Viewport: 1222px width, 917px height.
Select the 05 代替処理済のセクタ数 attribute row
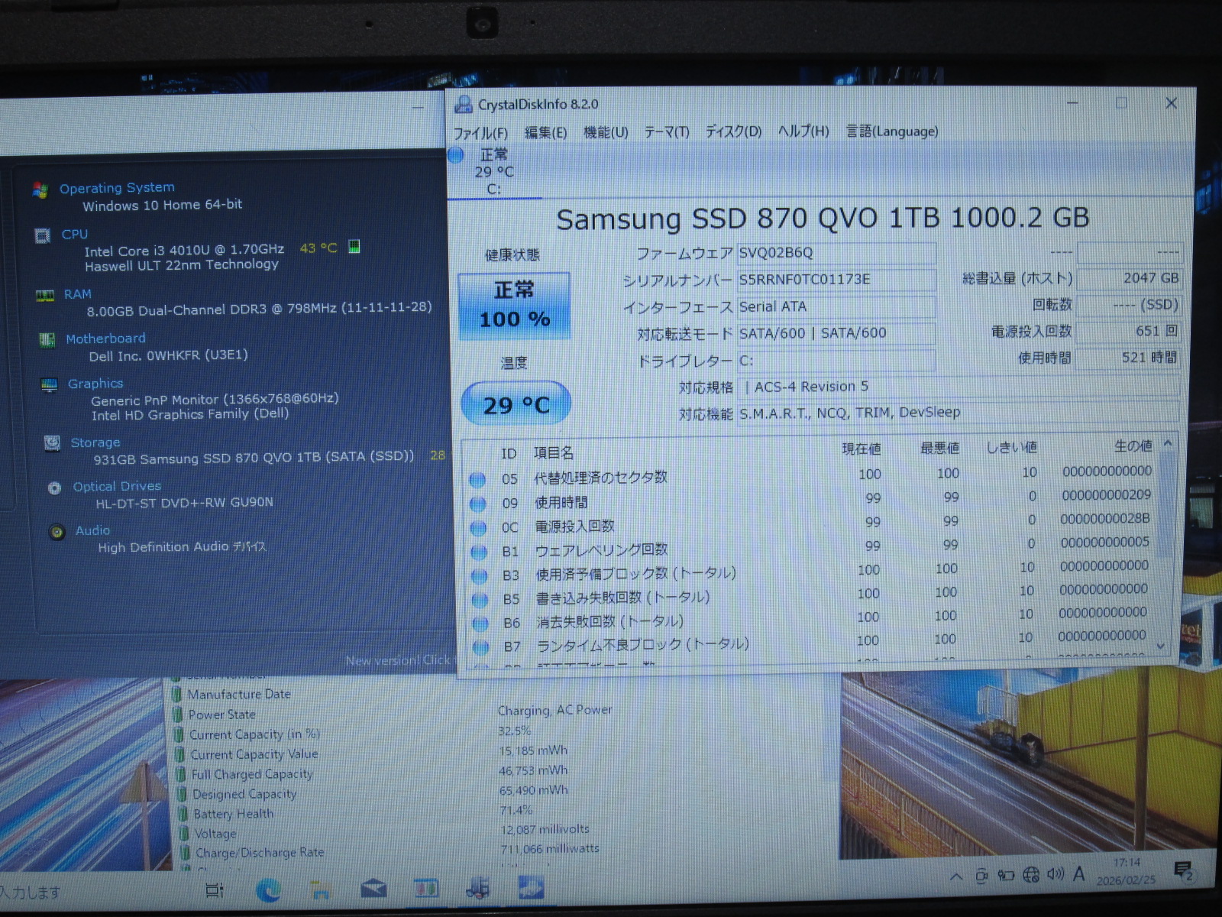pyautogui.click(x=600, y=478)
